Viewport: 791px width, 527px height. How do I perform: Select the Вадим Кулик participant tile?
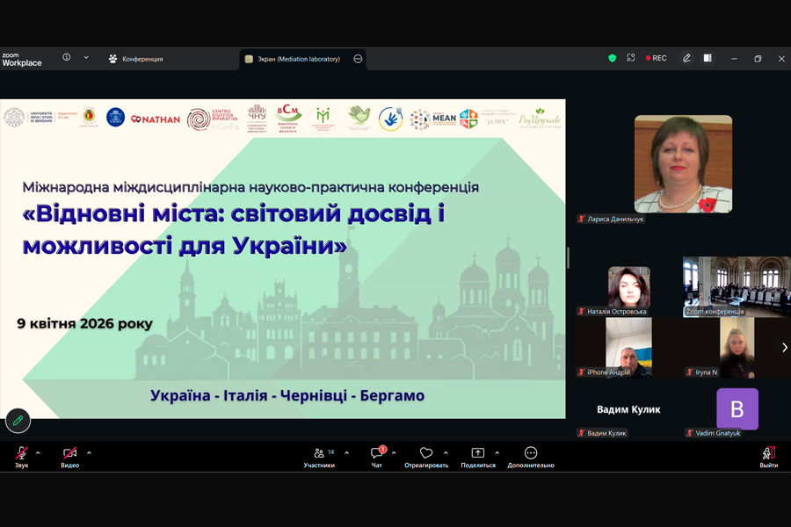(628, 409)
